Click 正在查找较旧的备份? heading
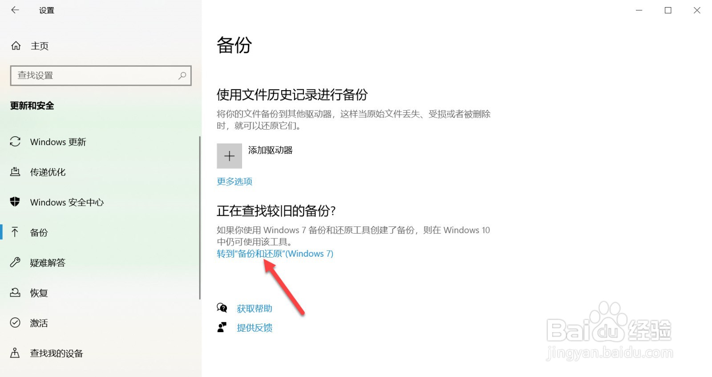Image resolution: width=712 pixels, height=377 pixels. (x=276, y=210)
